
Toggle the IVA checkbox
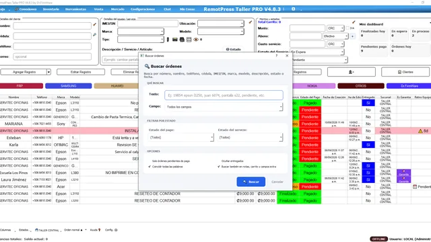click(x=347, y=28)
